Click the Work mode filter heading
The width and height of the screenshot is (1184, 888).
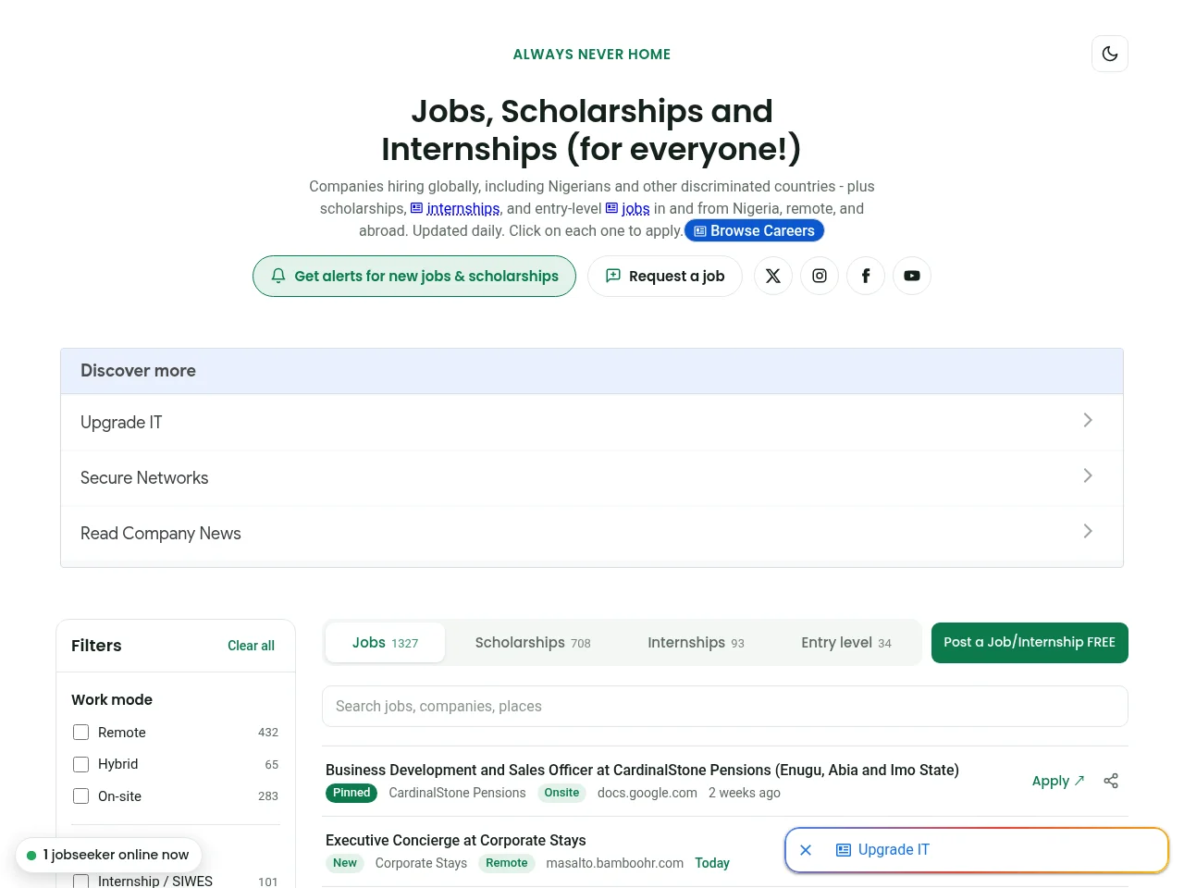pos(112,699)
